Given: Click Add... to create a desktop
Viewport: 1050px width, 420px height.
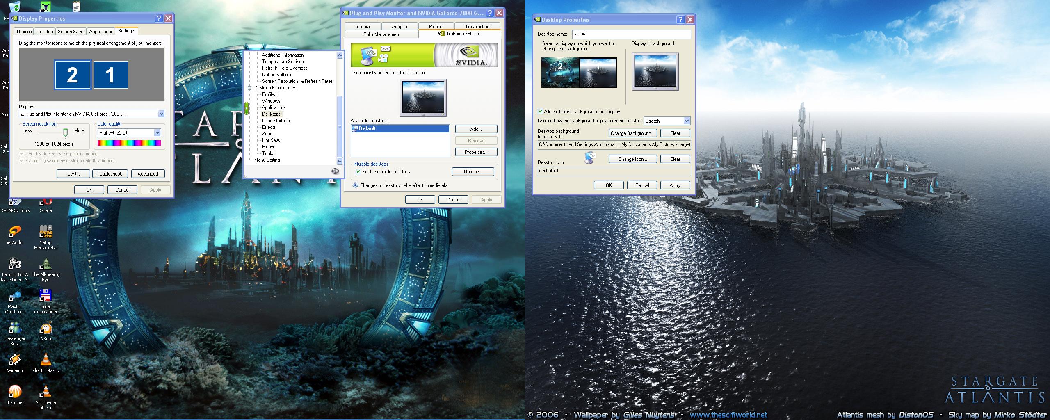Looking at the screenshot, I should pos(476,129).
